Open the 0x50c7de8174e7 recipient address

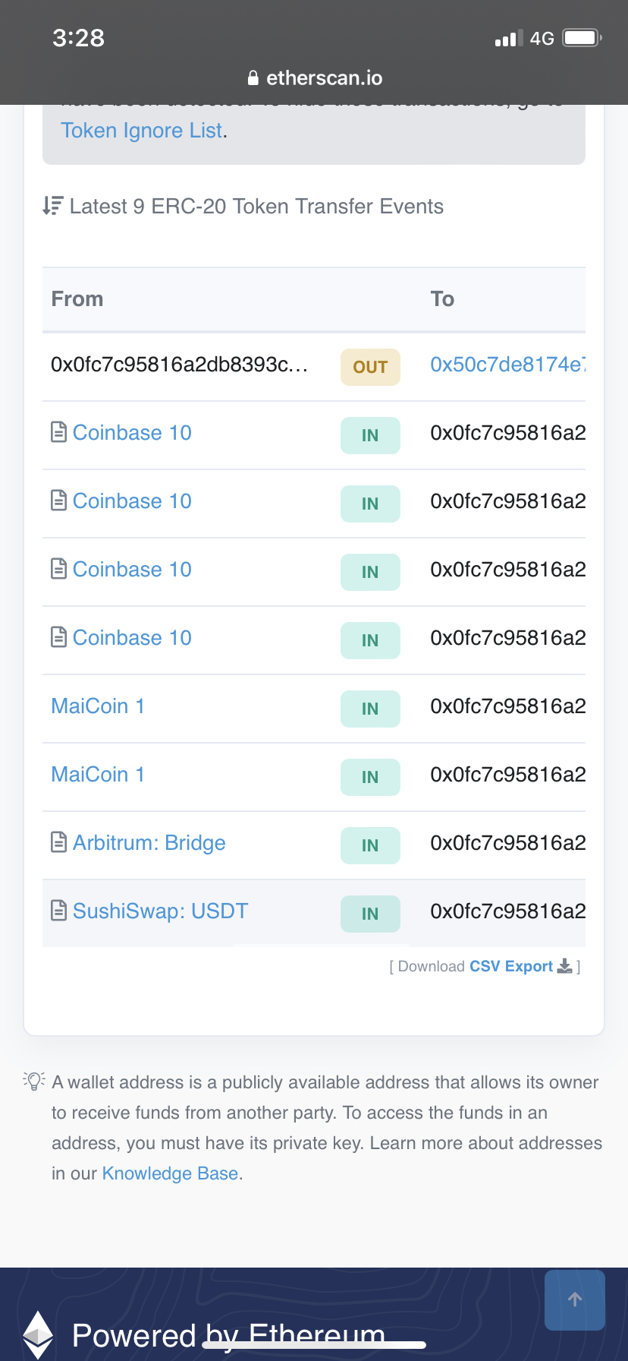pos(507,365)
